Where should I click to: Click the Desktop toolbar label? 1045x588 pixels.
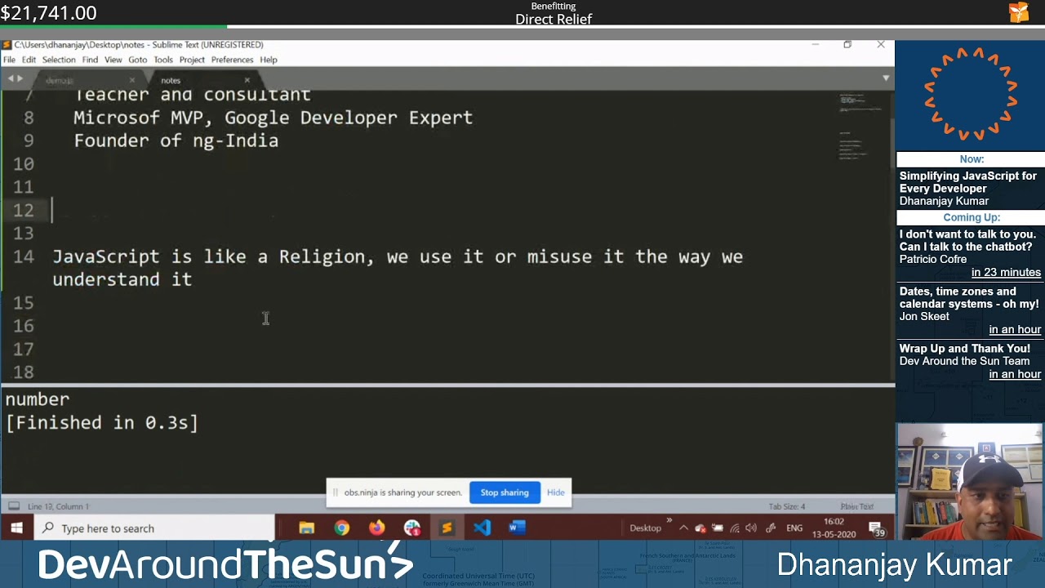645,528
